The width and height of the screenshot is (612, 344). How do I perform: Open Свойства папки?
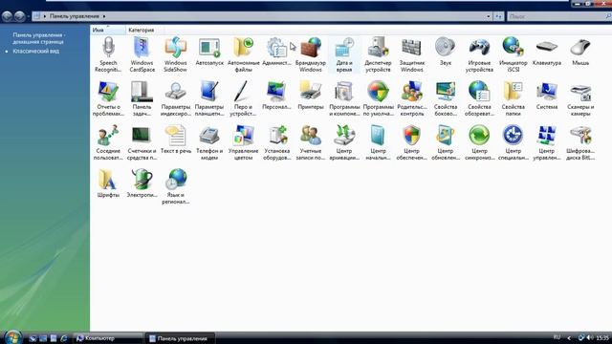pyautogui.click(x=513, y=98)
